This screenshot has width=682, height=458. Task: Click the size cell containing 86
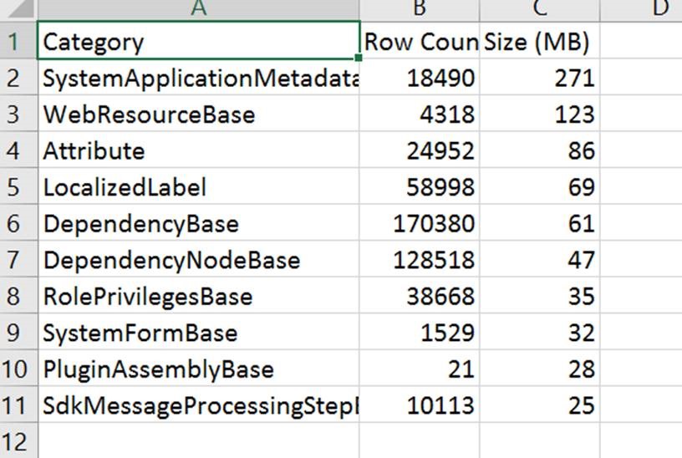click(x=540, y=151)
